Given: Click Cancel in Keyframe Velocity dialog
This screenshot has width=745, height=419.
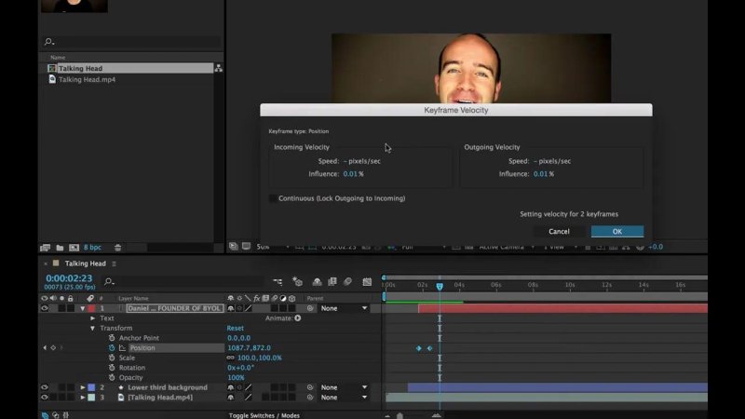Looking at the screenshot, I should point(559,231).
